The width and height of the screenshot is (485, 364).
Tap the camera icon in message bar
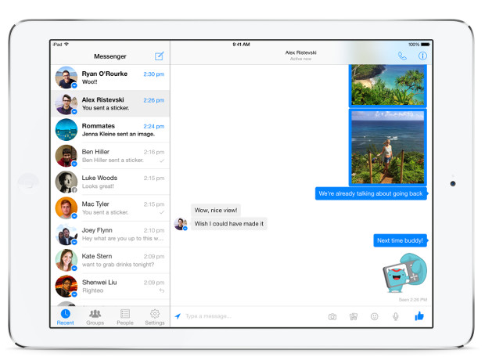click(332, 316)
